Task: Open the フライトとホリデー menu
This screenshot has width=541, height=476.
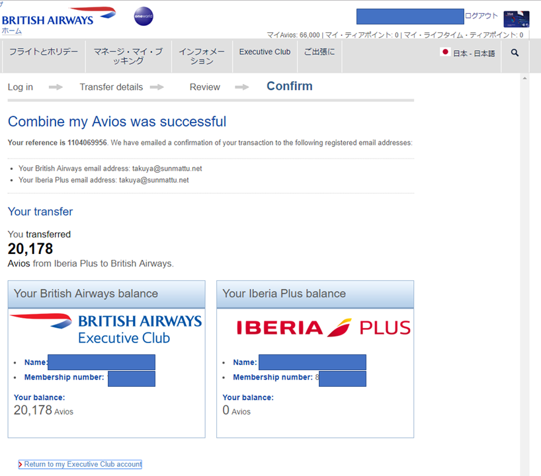Action: coord(43,52)
